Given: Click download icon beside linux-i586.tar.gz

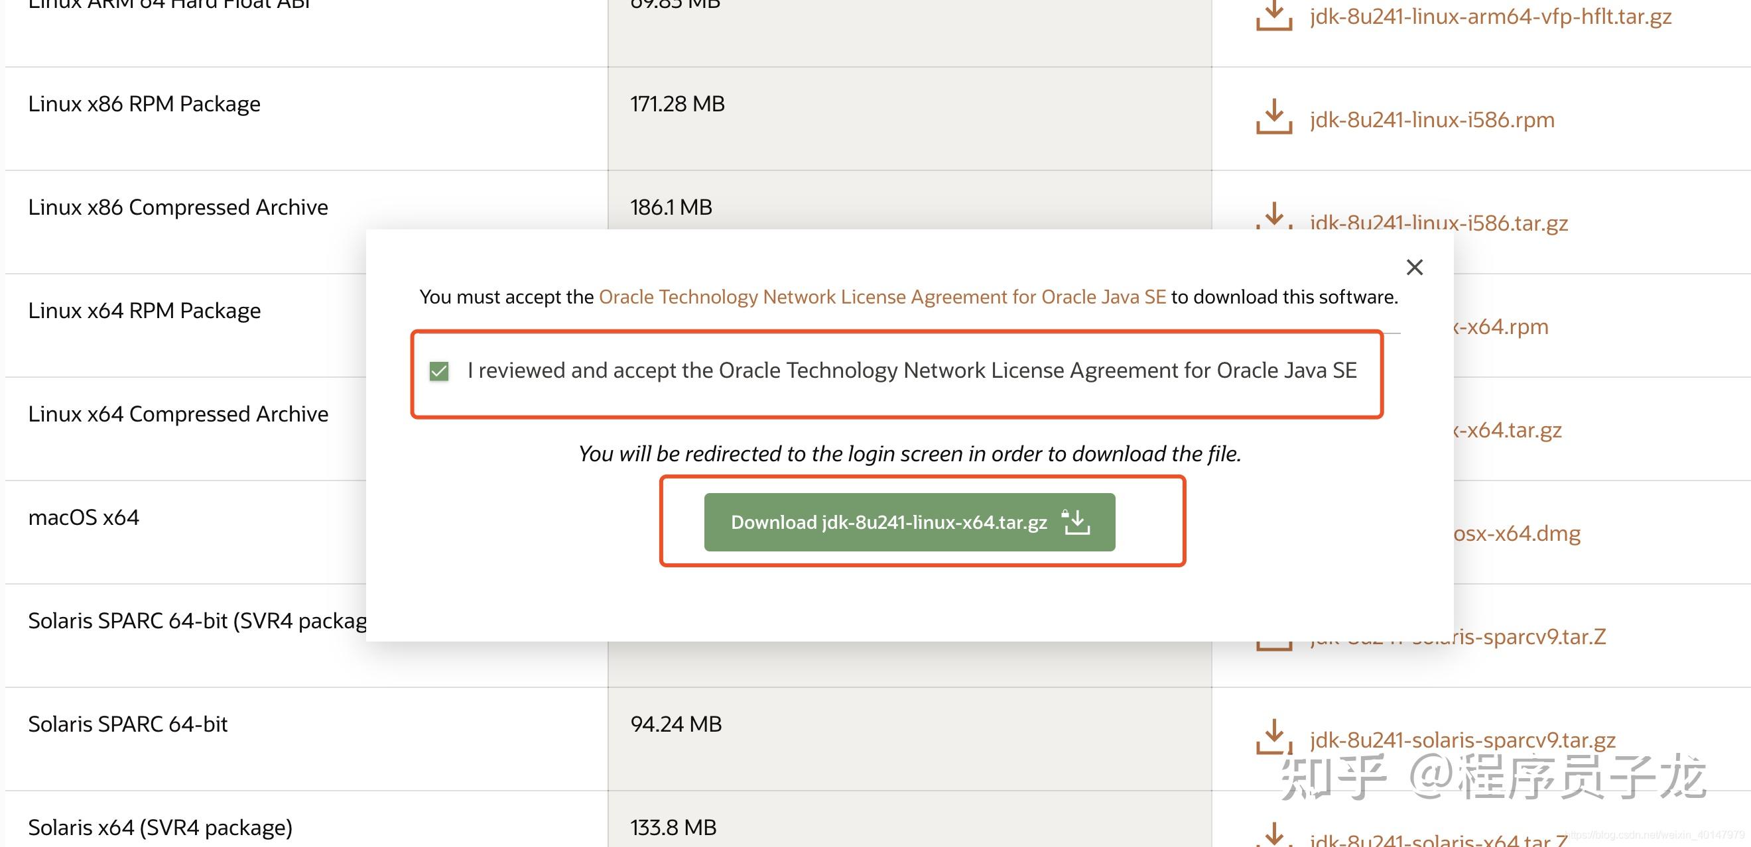Looking at the screenshot, I should coord(1273,216).
